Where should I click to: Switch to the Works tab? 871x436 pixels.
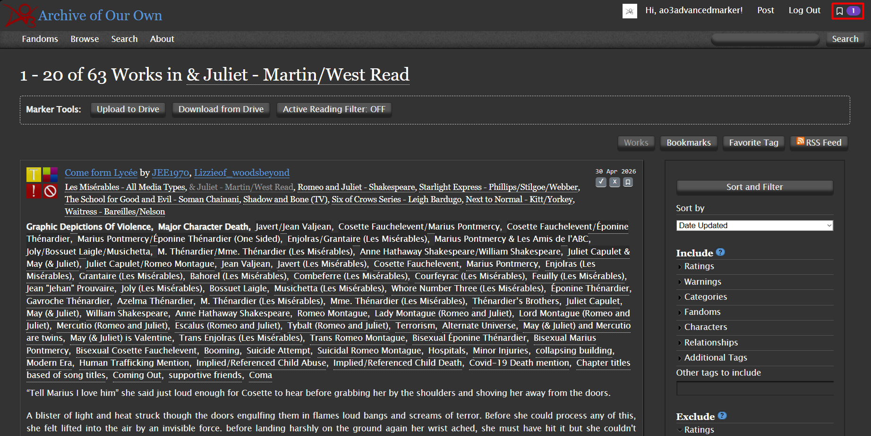(636, 142)
